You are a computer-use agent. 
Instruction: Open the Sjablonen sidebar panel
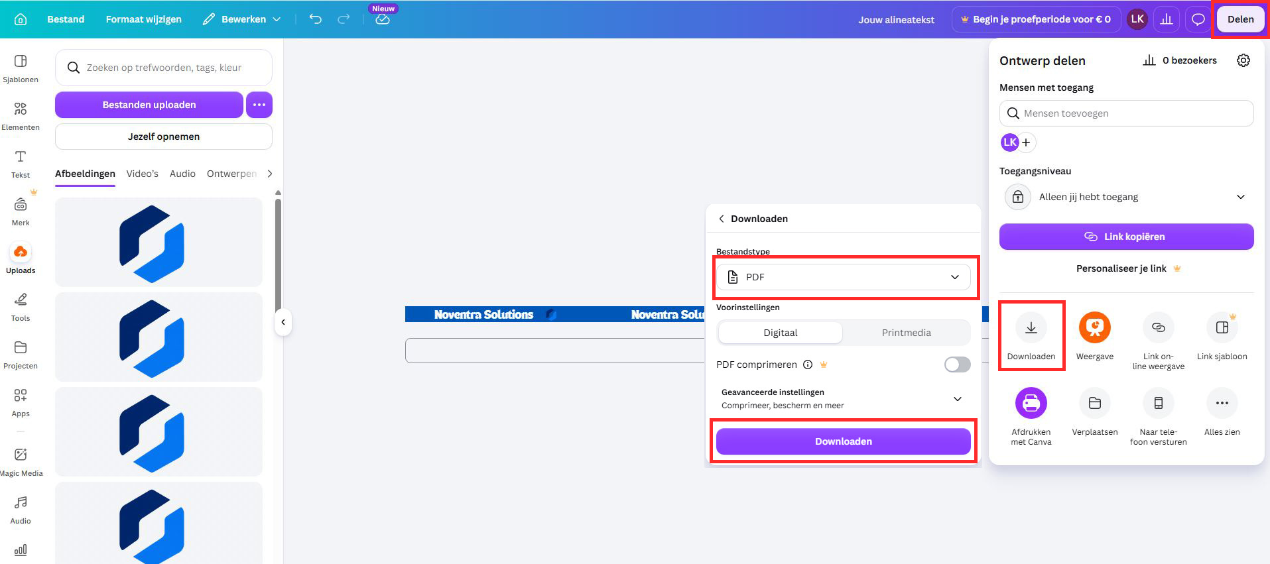[x=21, y=69]
